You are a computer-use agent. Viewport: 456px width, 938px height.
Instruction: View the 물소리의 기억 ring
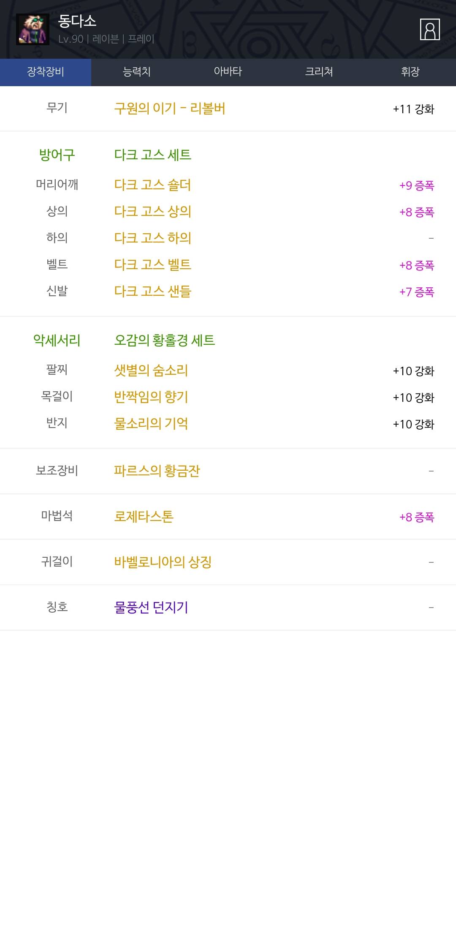151,423
